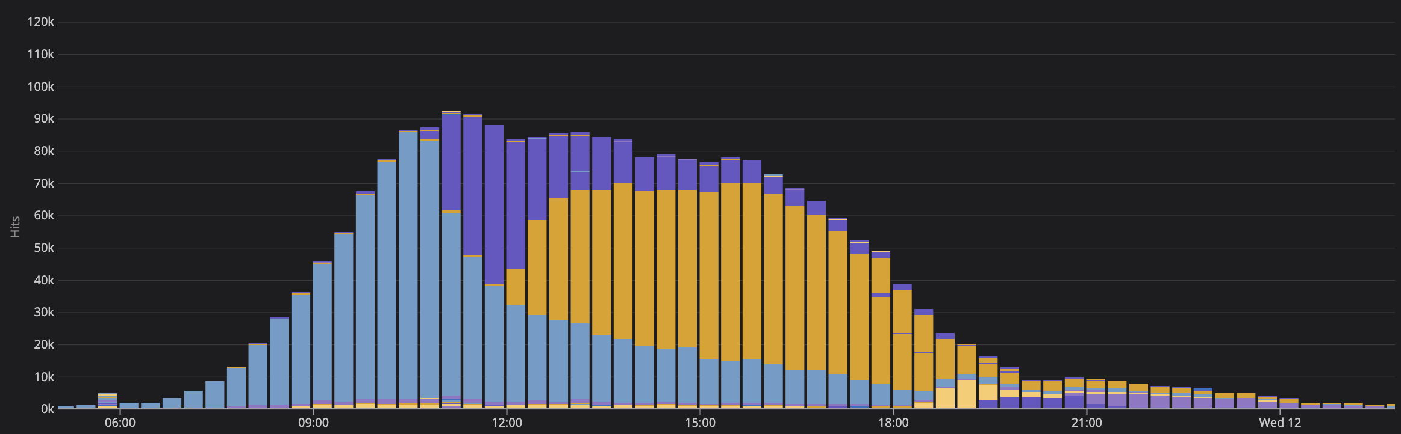Click the "06:00" time axis label
This screenshot has width=1401, height=434.
pyautogui.click(x=120, y=423)
